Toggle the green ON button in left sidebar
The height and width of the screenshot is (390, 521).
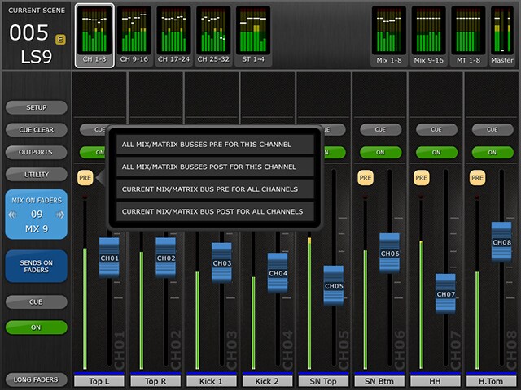coord(37,327)
